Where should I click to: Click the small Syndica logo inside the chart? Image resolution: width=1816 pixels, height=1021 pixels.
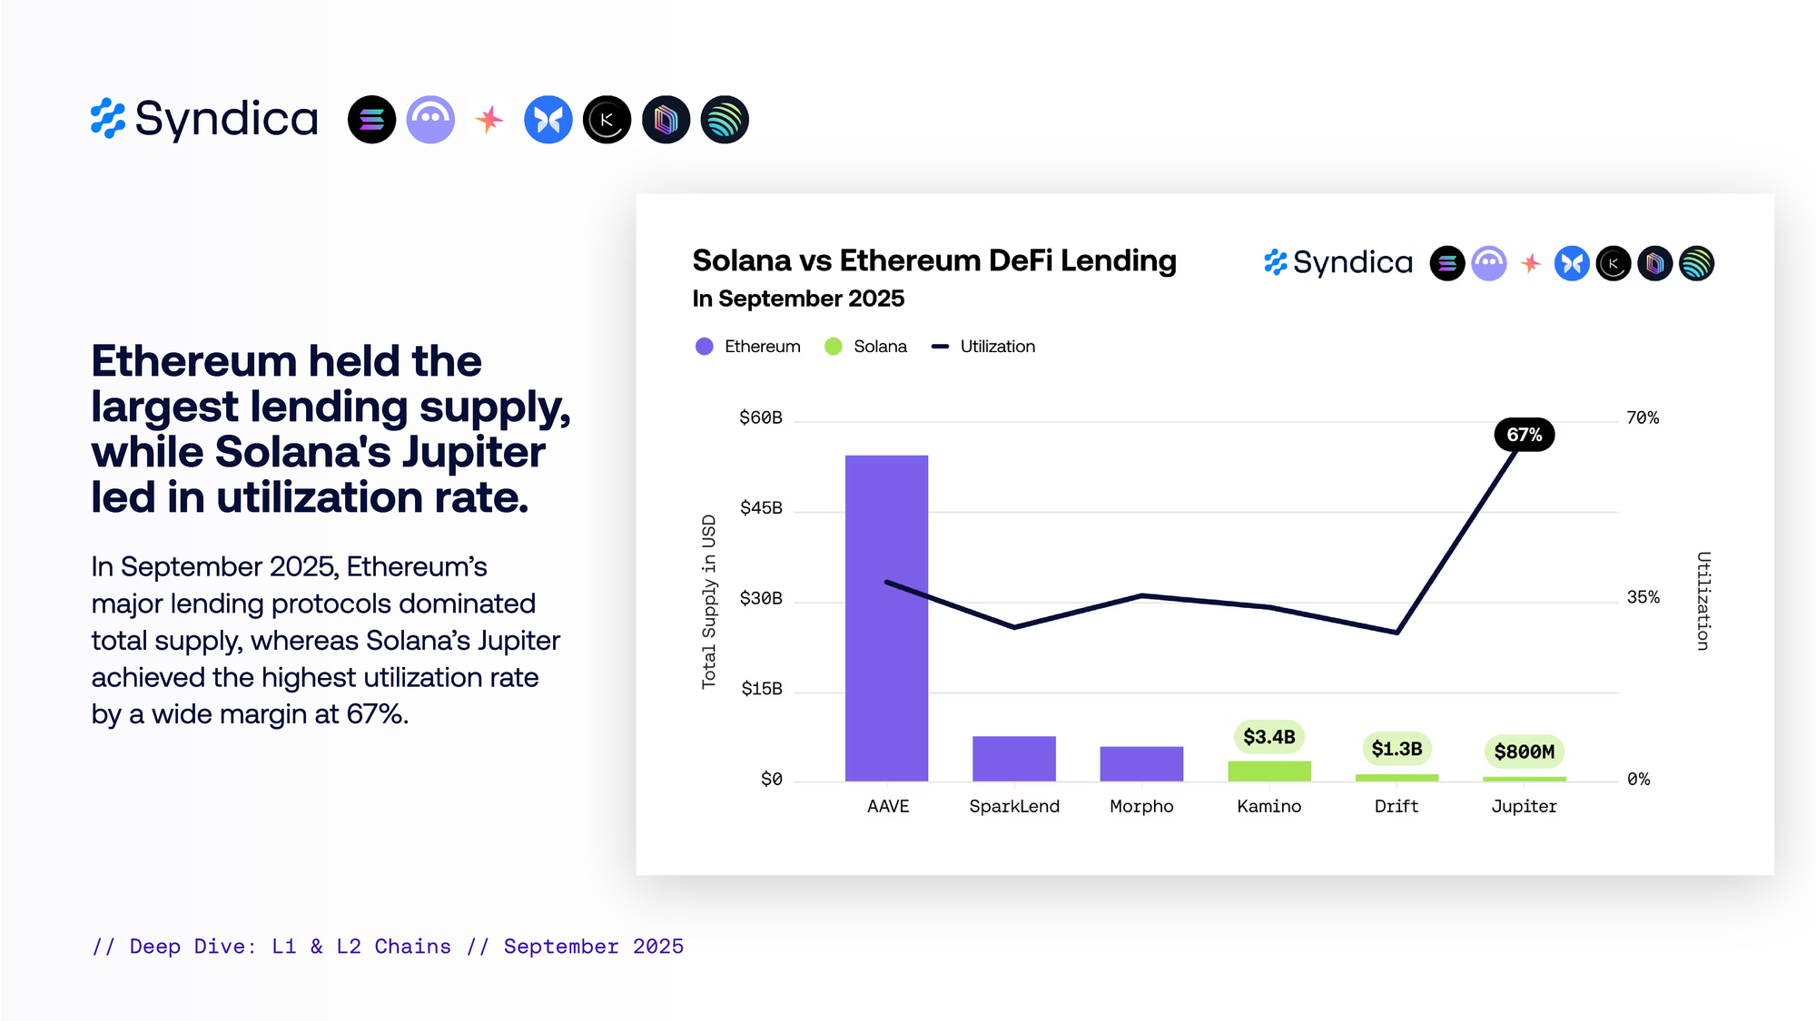click(1338, 263)
